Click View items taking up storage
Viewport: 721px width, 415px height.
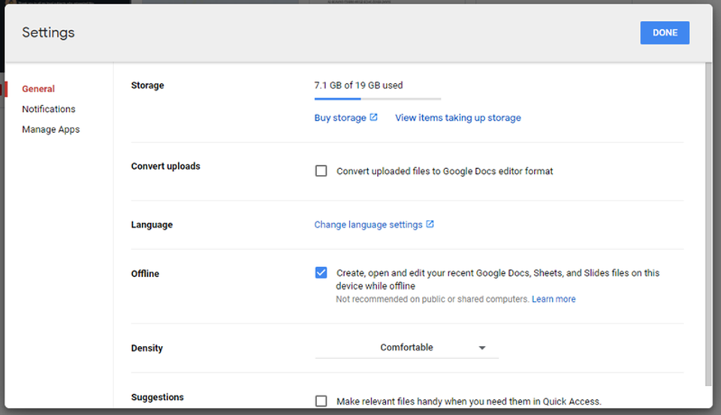tap(457, 118)
